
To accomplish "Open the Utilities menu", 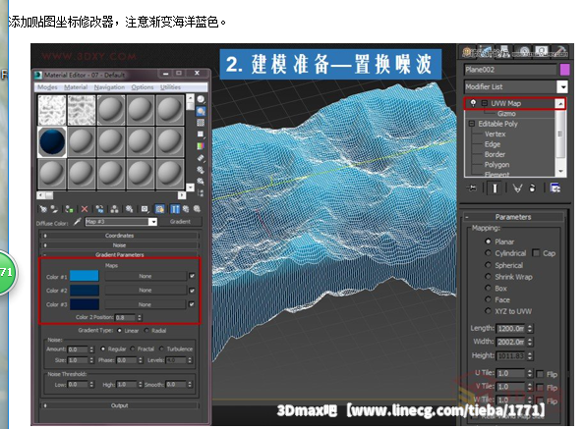I will pyautogui.click(x=171, y=87).
